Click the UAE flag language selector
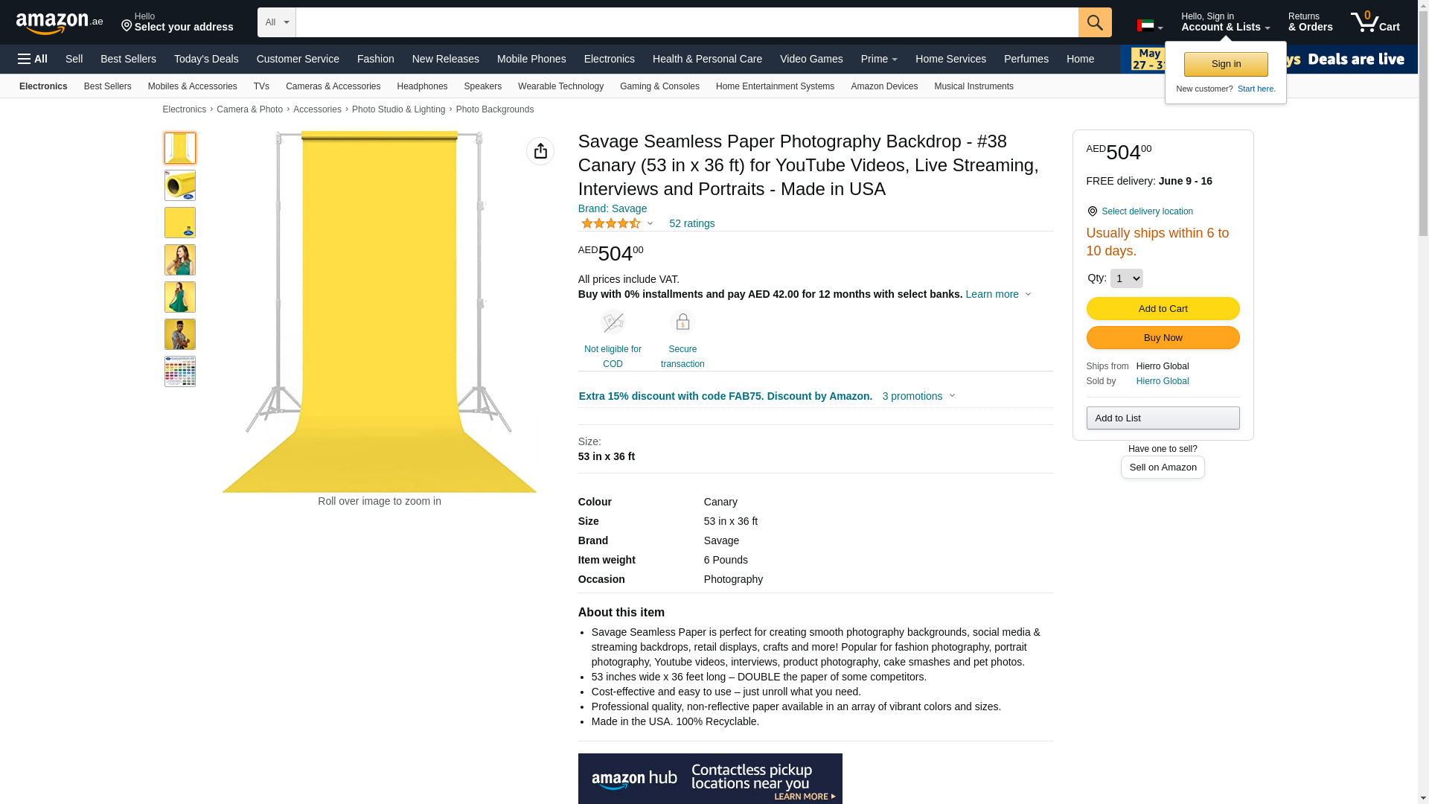The width and height of the screenshot is (1429, 804). (x=1149, y=26)
